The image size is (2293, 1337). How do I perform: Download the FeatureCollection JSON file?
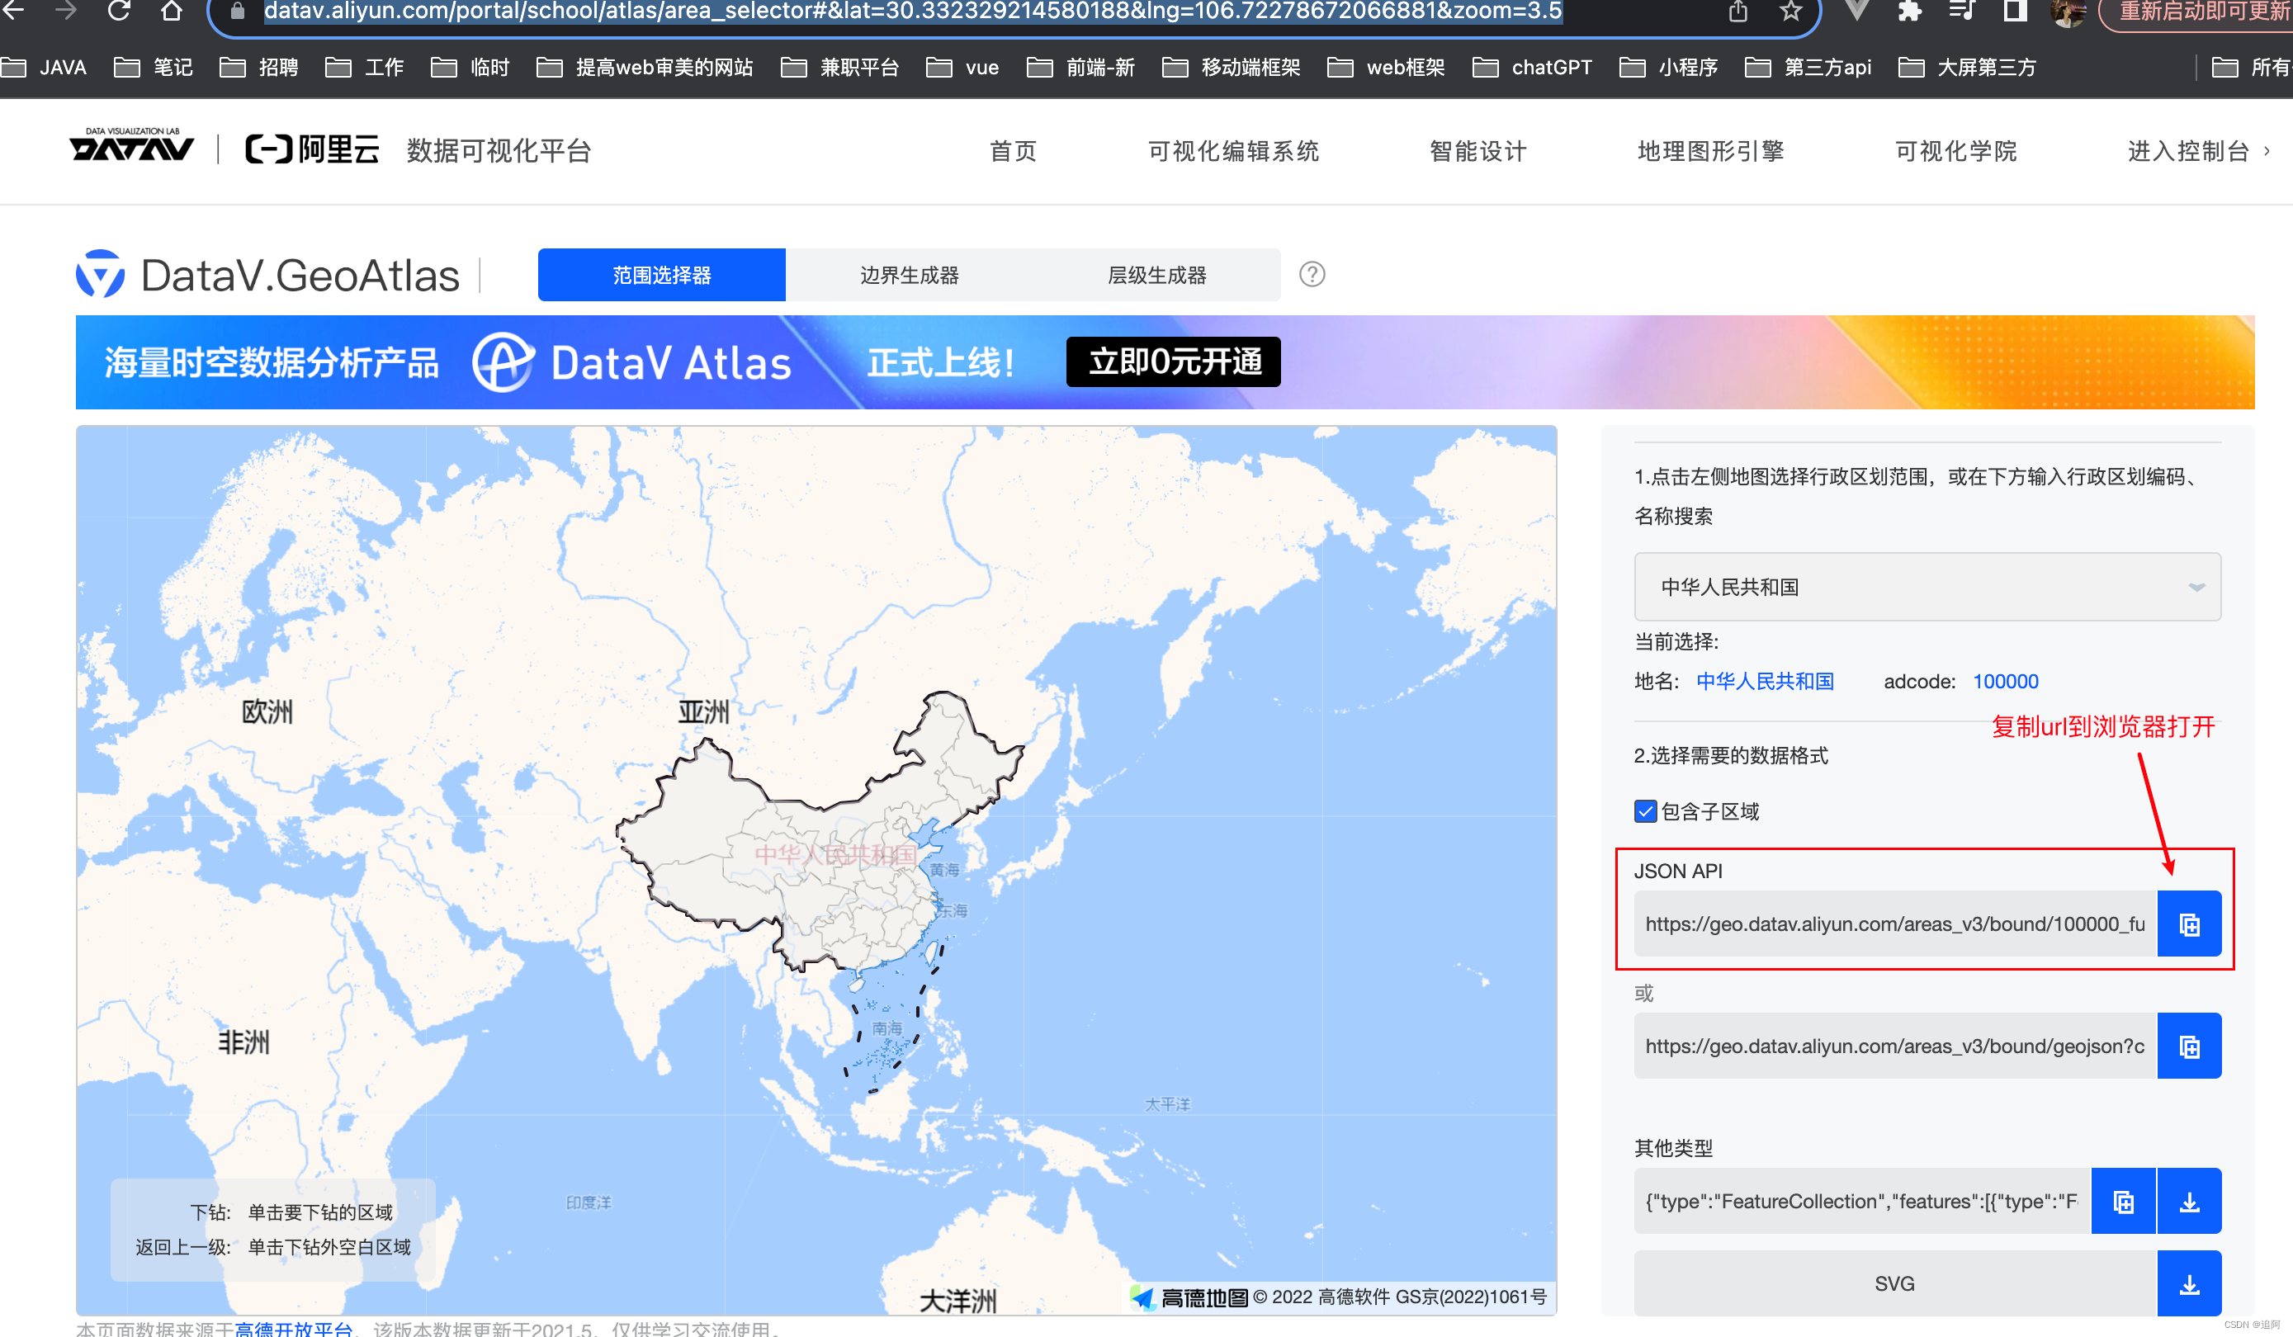[x=2188, y=1202]
